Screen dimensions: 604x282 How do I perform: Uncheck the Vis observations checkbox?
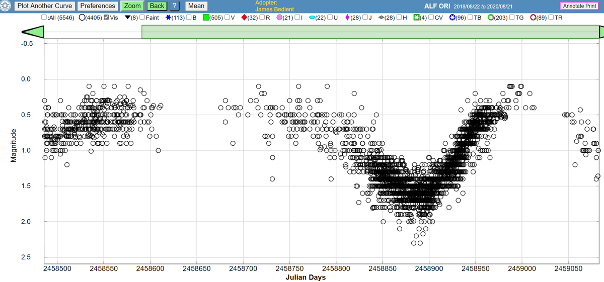pyautogui.click(x=106, y=17)
